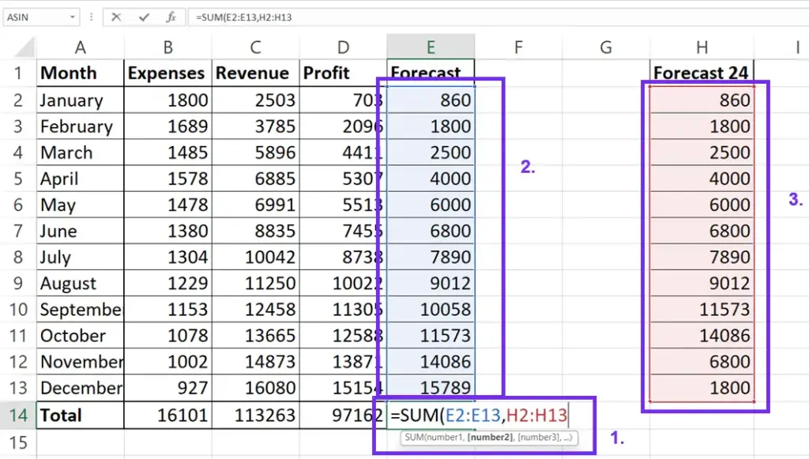
Task: Click number3 argument in the SUM tooltip
Action: [x=538, y=438]
